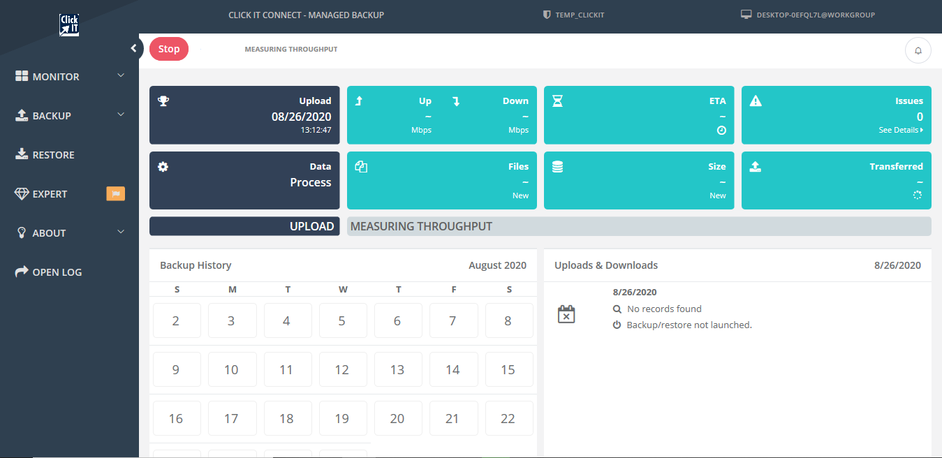Click the files copy icon on Files card
The width and height of the screenshot is (942, 458).
coord(361,167)
